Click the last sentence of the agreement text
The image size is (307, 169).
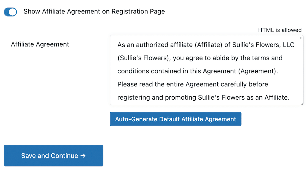[193, 97]
